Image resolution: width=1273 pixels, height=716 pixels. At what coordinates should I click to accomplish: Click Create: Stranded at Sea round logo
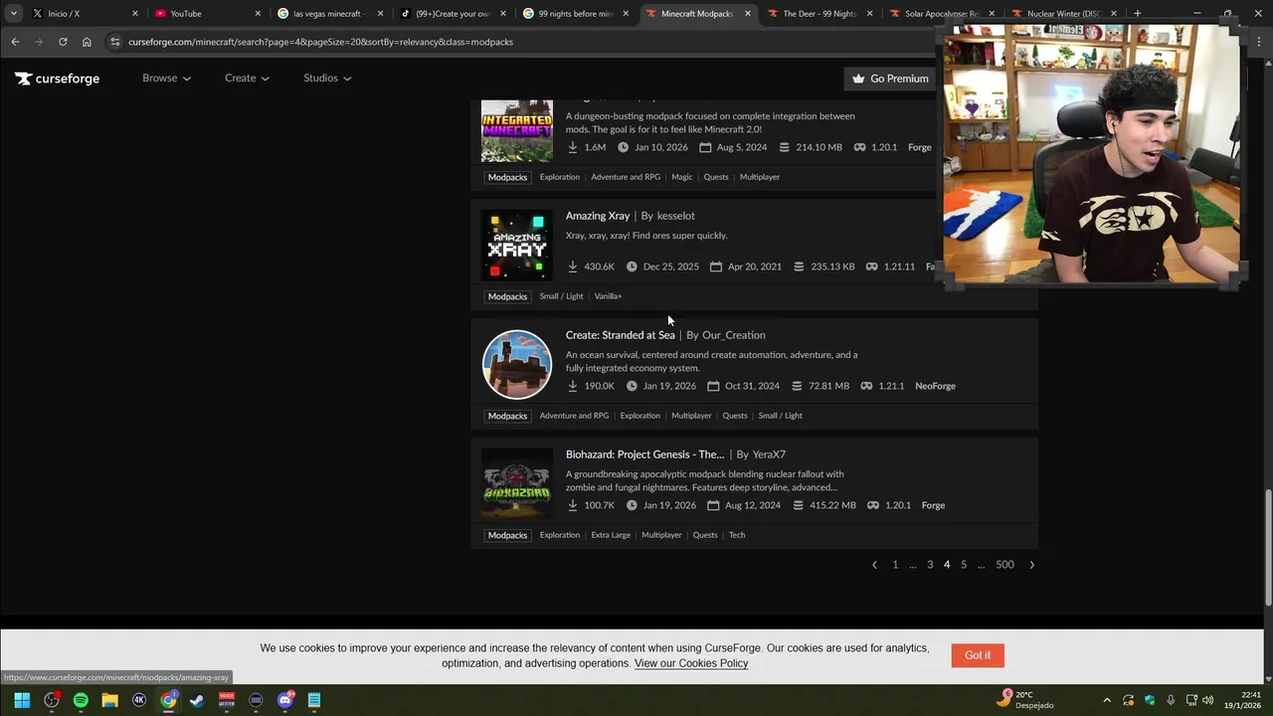(x=517, y=365)
